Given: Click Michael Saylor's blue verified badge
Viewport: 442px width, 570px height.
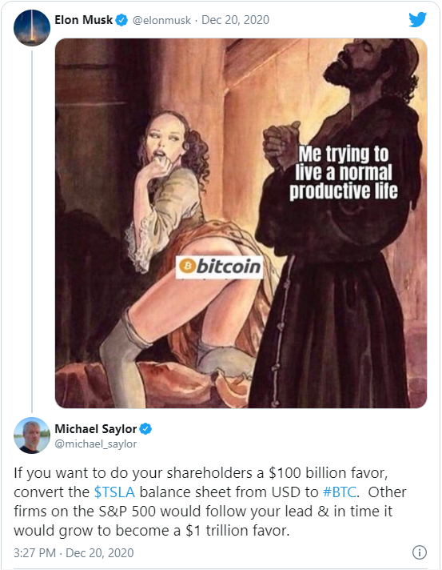Looking at the screenshot, I should point(145,429).
